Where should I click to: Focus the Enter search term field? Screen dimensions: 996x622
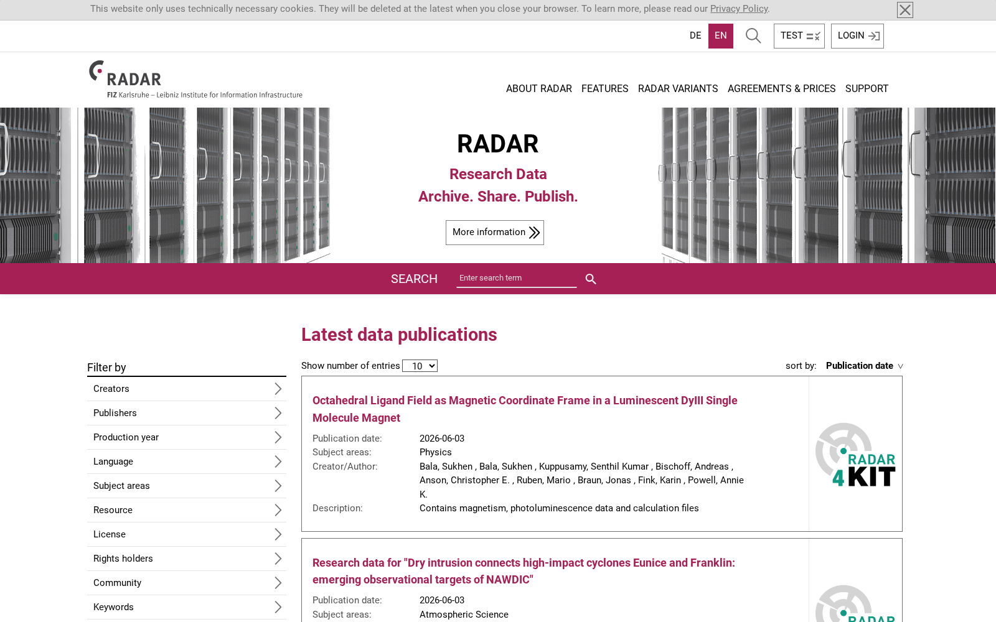pos(516,278)
